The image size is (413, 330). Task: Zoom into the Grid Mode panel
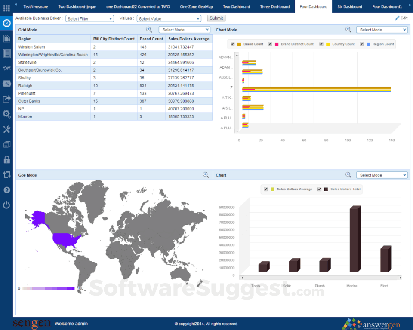click(x=149, y=30)
